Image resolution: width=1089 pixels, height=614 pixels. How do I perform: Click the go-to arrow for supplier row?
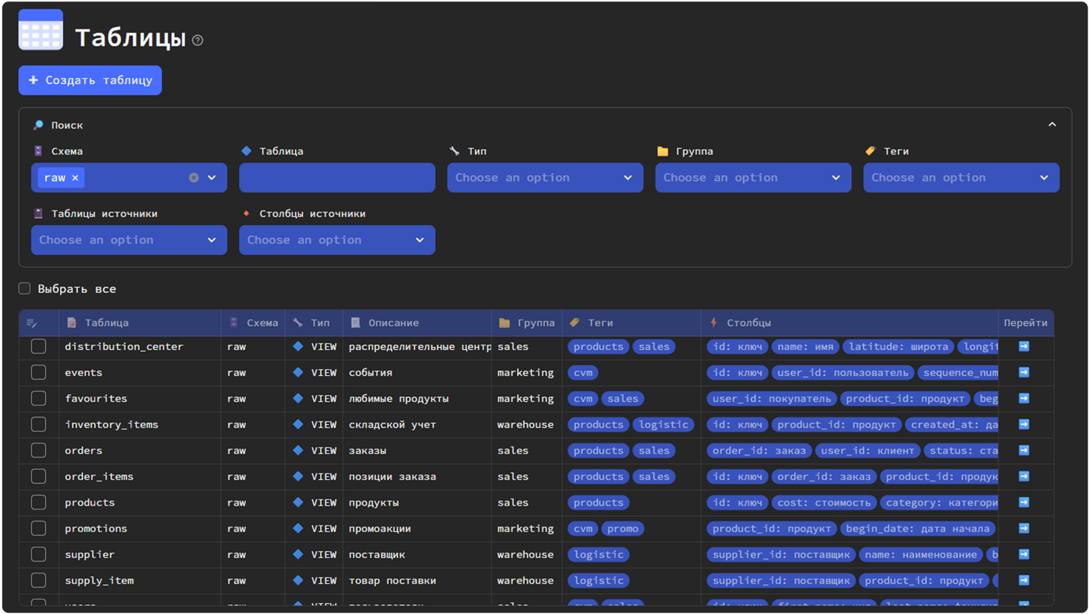1024,554
